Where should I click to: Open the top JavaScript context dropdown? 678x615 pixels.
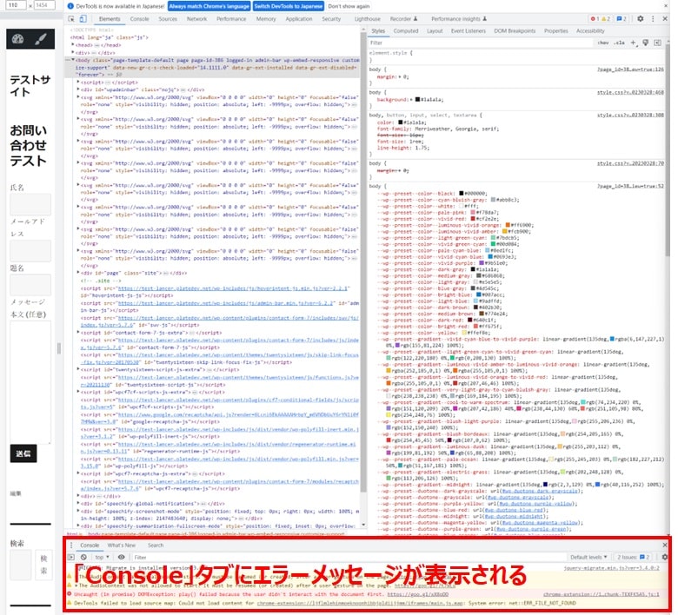pos(102,557)
